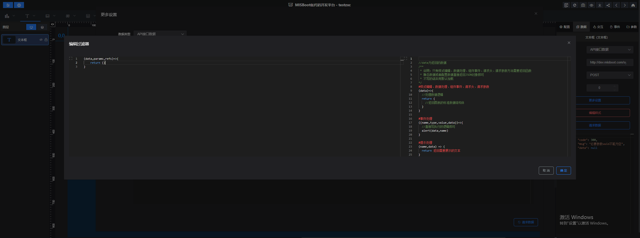Click the red 编辑样式 button

click(x=603, y=113)
